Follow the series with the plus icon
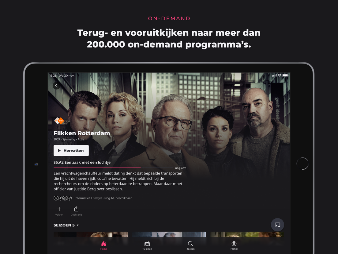This screenshot has height=254, width=338. click(59, 209)
